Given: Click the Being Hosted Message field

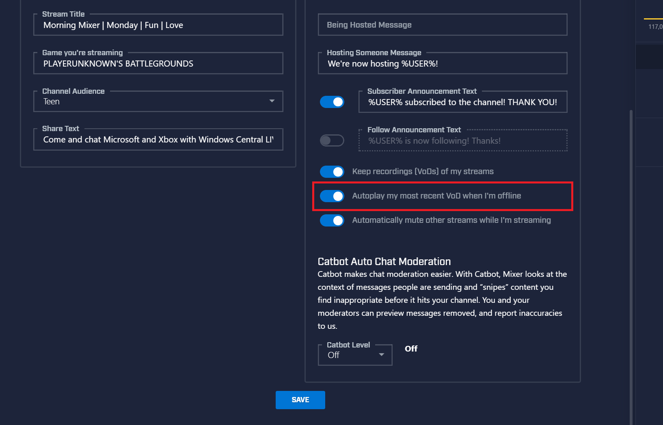Looking at the screenshot, I should 442,25.
